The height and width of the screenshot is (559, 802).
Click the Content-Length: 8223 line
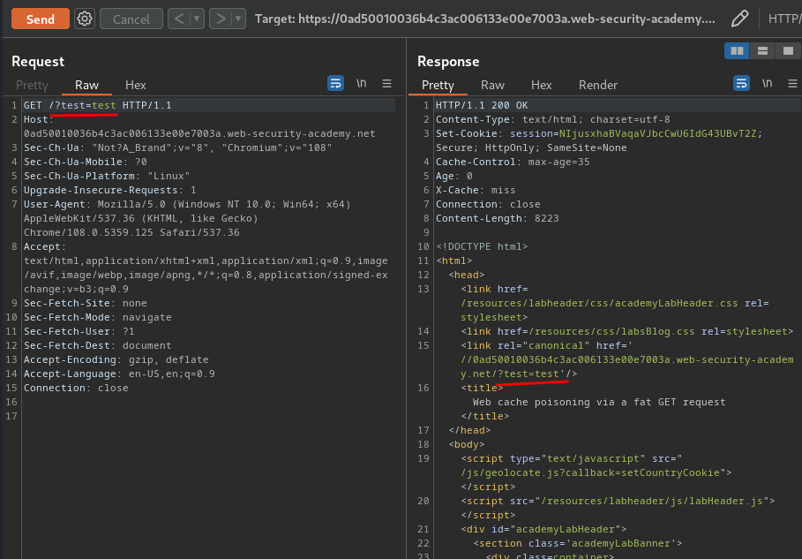click(497, 218)
